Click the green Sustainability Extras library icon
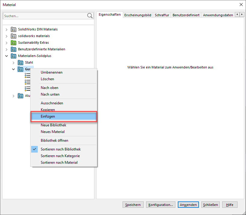 point(14,43)
